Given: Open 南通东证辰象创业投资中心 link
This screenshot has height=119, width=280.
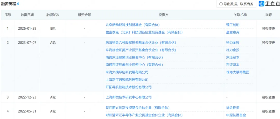Looking at the screenshot, I should (x=134, y=65).
